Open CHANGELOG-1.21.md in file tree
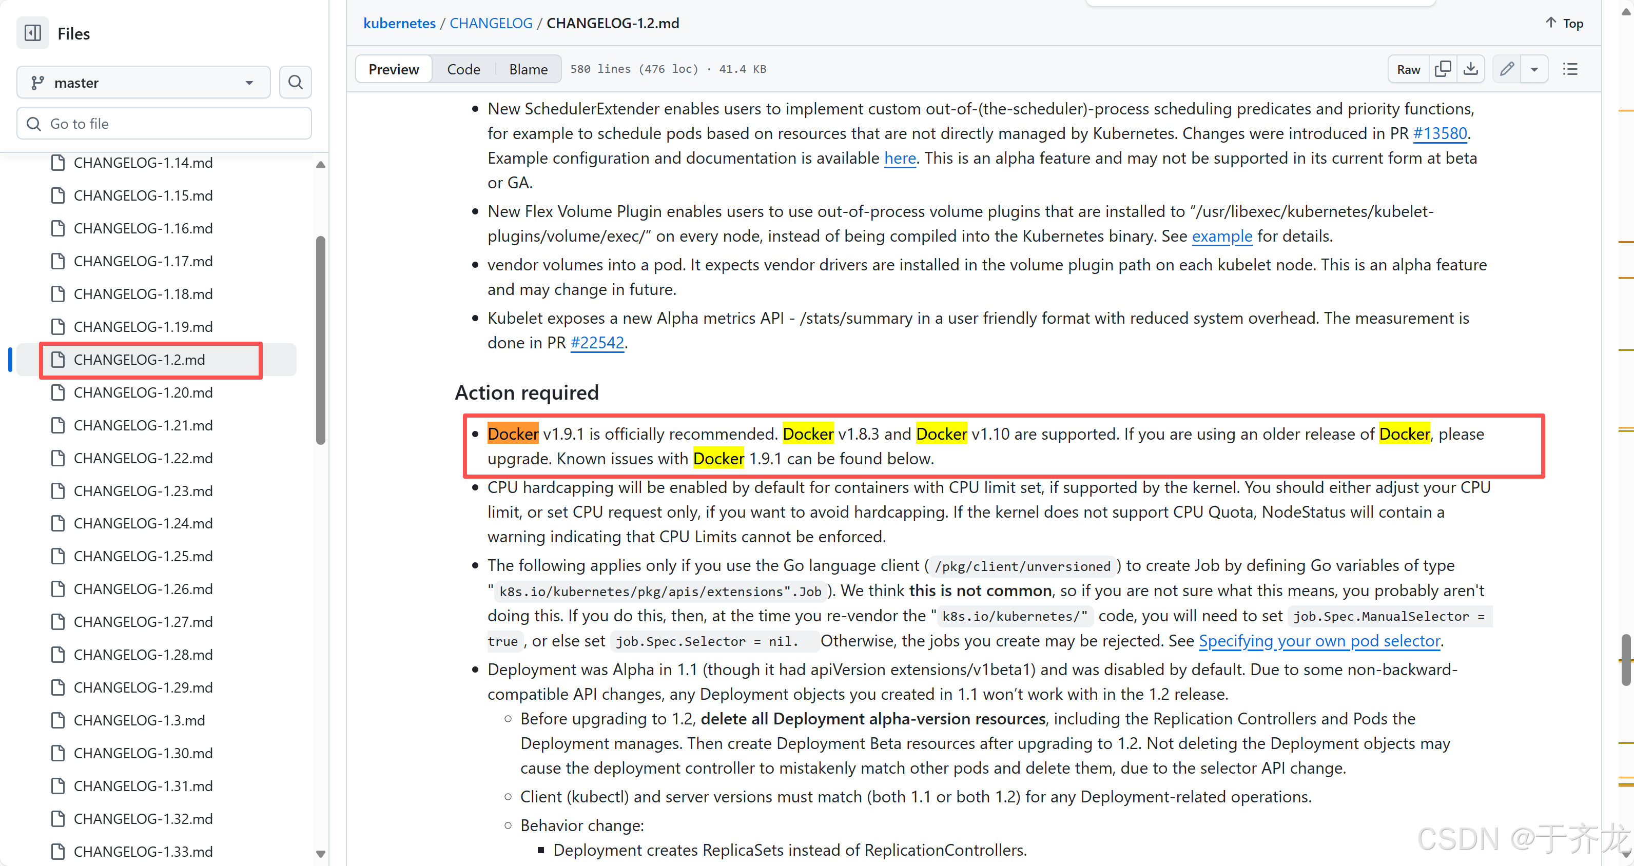 pyautogui.click(x=143, y=425)
